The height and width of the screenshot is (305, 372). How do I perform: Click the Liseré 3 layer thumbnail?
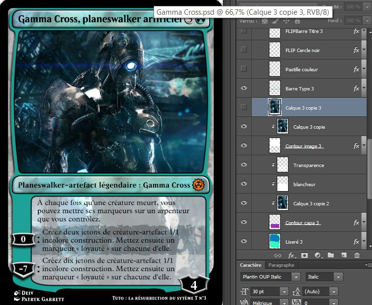[275, 241]
